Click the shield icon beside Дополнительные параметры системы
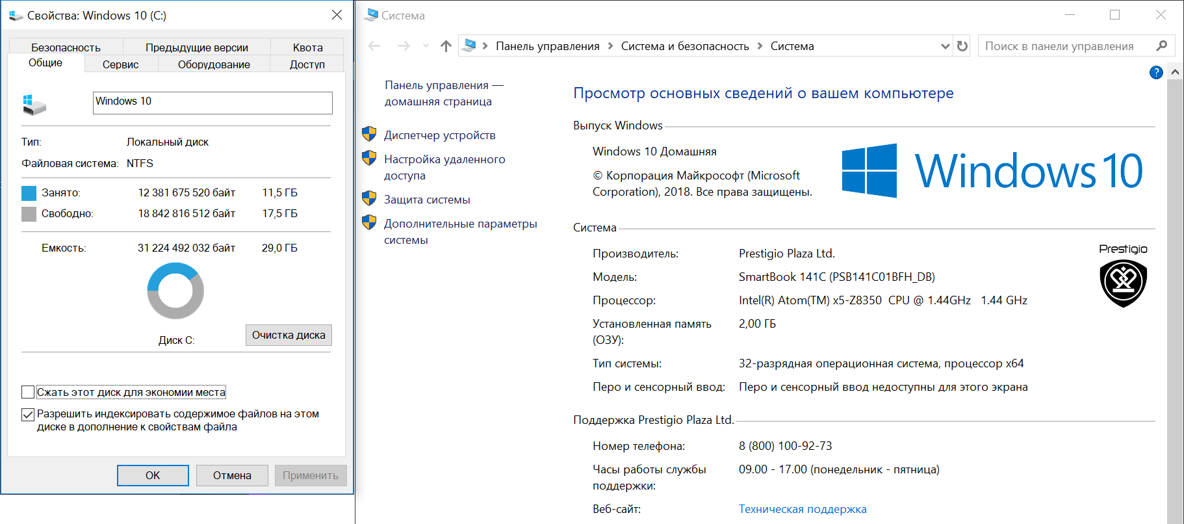 point(369,222)
